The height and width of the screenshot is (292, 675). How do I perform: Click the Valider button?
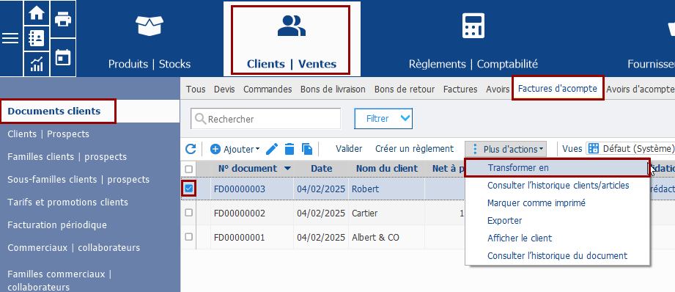tap(349, 149)
